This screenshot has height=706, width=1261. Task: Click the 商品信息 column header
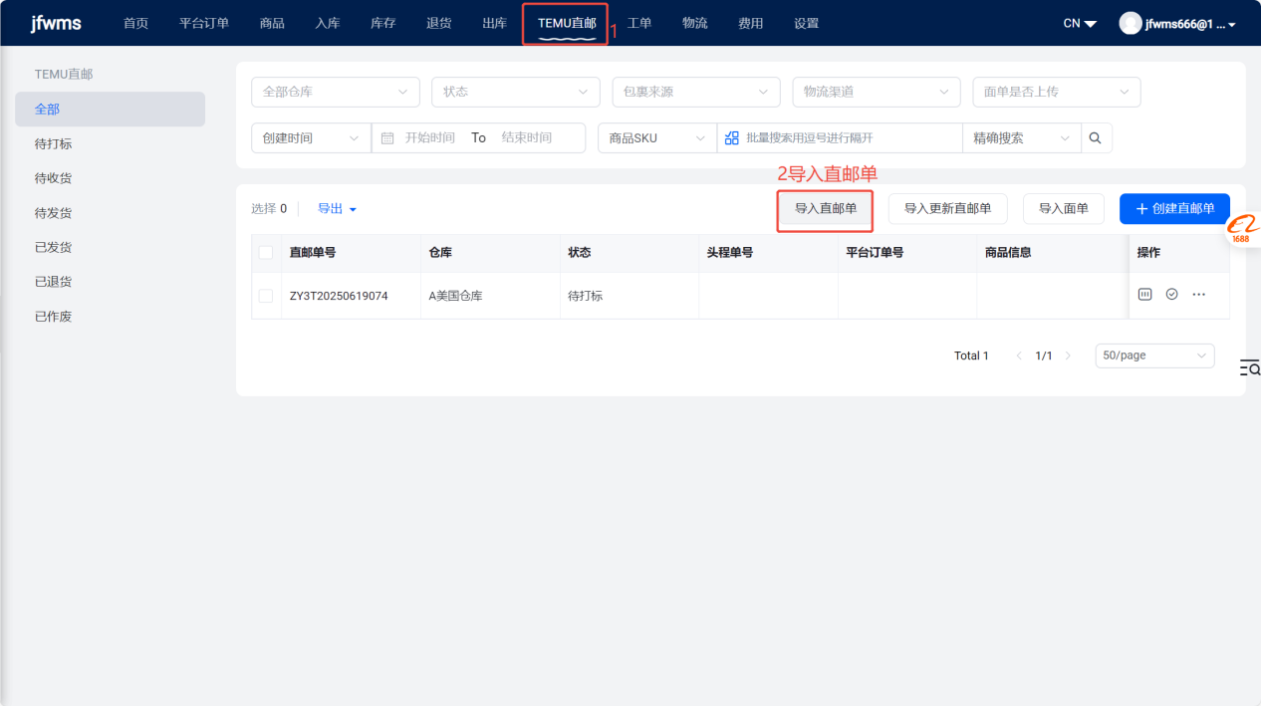coord(1008,252)
